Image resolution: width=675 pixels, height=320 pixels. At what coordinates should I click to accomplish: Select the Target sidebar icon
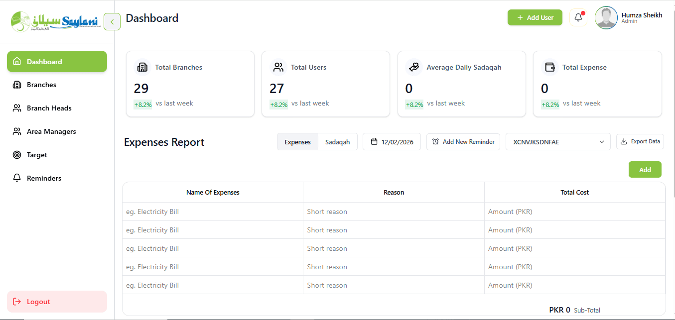point(16,155)
